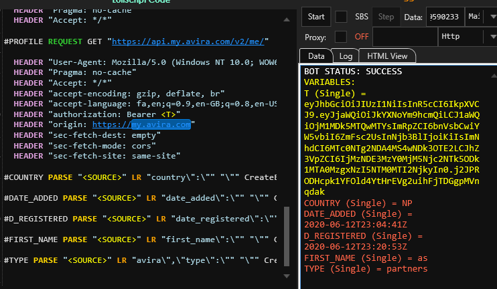Toggle the SBS checkbox
This screenshot has width=497, height=289.
click(x=341, y=17)
